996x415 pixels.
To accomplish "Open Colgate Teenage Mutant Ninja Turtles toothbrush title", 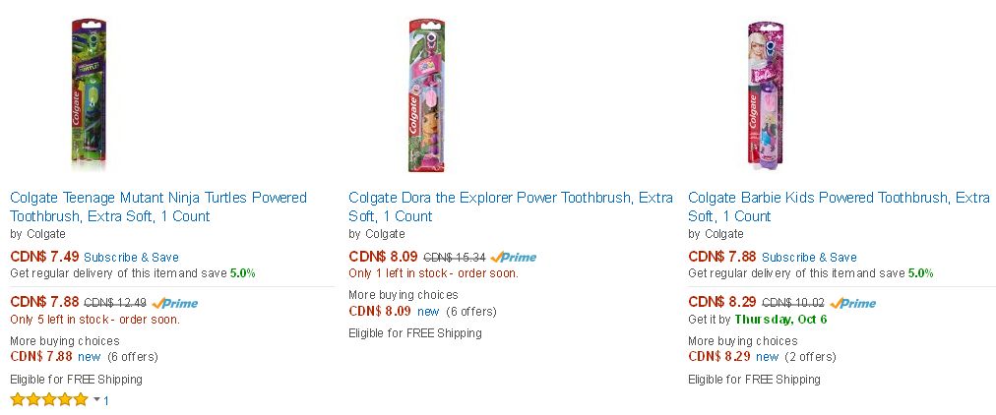I will [x=158, y=207].
